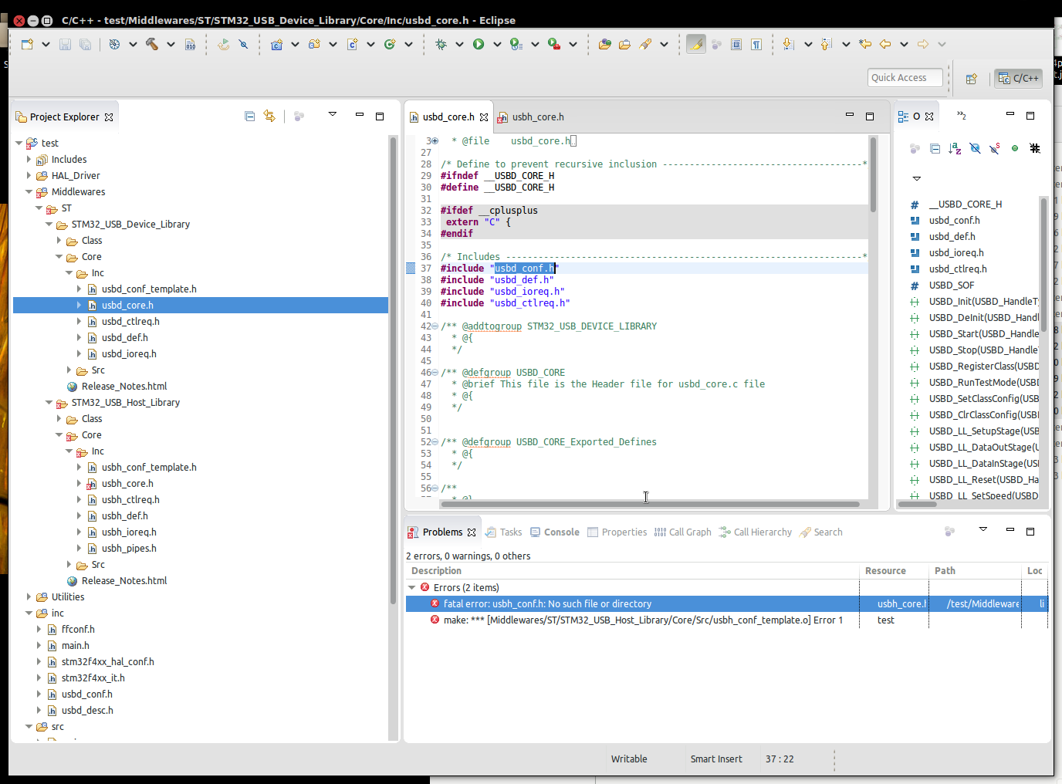
Task: Click Next Annotation arrow in toolbar
Action: click(x=788, y=44)
